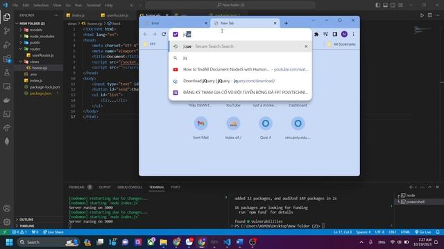Viewport: 444px width, 249px height.
Task: Open the Accounts icon in VS Code
Action: click(7, 208)
